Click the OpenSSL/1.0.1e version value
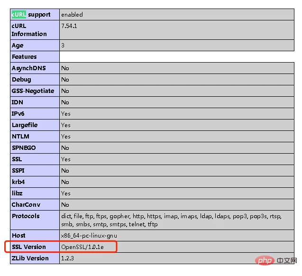Image resolution: width=302 pixels, height=276 pixels. coord(82,247)
